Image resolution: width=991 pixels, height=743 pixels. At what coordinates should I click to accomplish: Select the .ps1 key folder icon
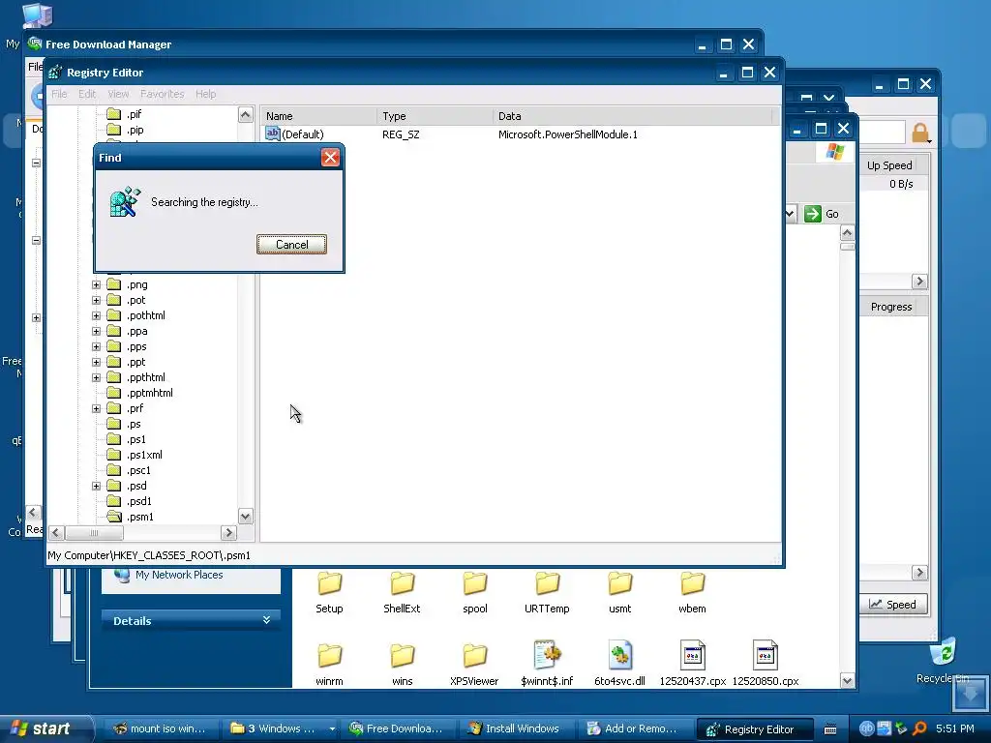point(114,439)
